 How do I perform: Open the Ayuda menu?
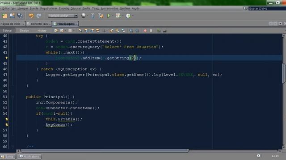coord(135,8)
